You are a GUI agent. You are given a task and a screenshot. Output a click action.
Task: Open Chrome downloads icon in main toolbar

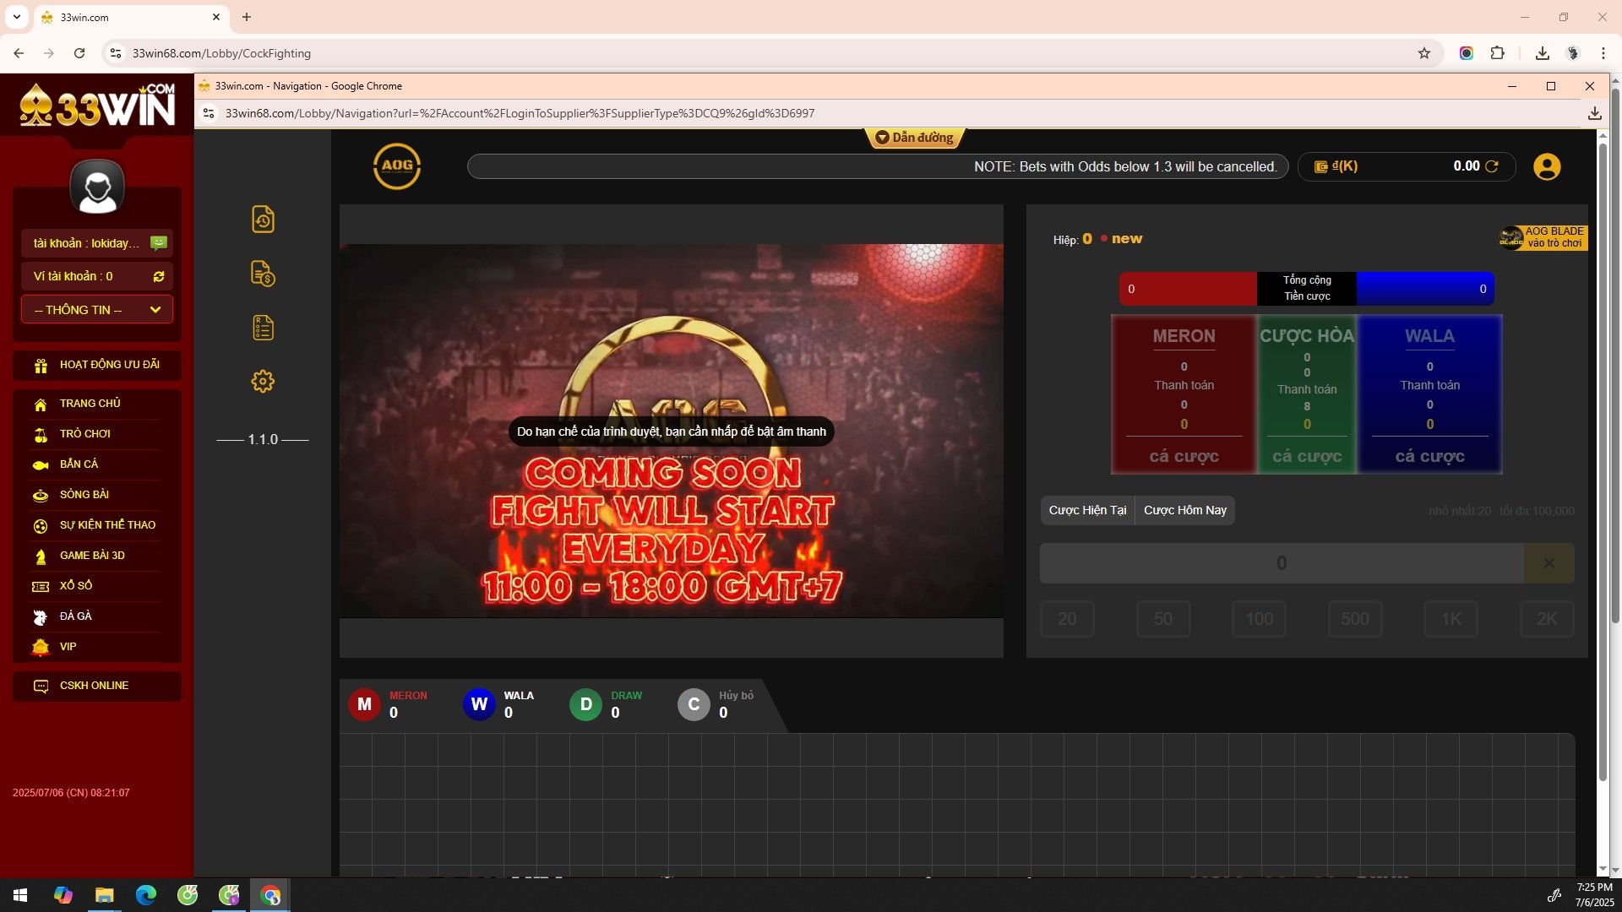pos(1543,53)
